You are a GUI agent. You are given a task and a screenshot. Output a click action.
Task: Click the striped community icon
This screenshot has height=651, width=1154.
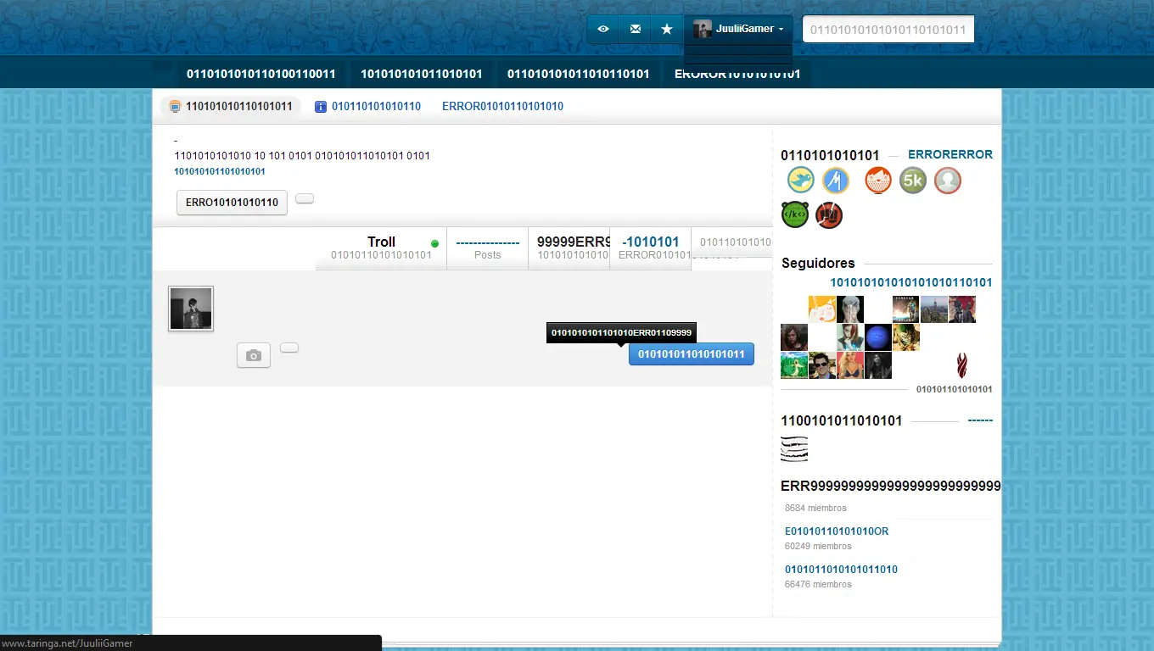click(794, 449)
